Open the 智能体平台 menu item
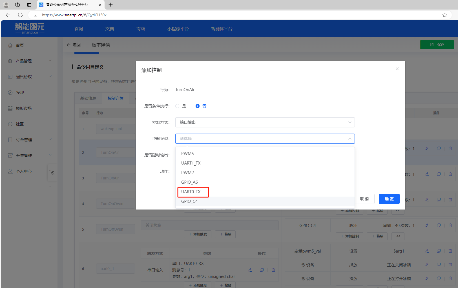Image resolution: width=458 pixels, height=288 pixels. (x=222, y=29)
